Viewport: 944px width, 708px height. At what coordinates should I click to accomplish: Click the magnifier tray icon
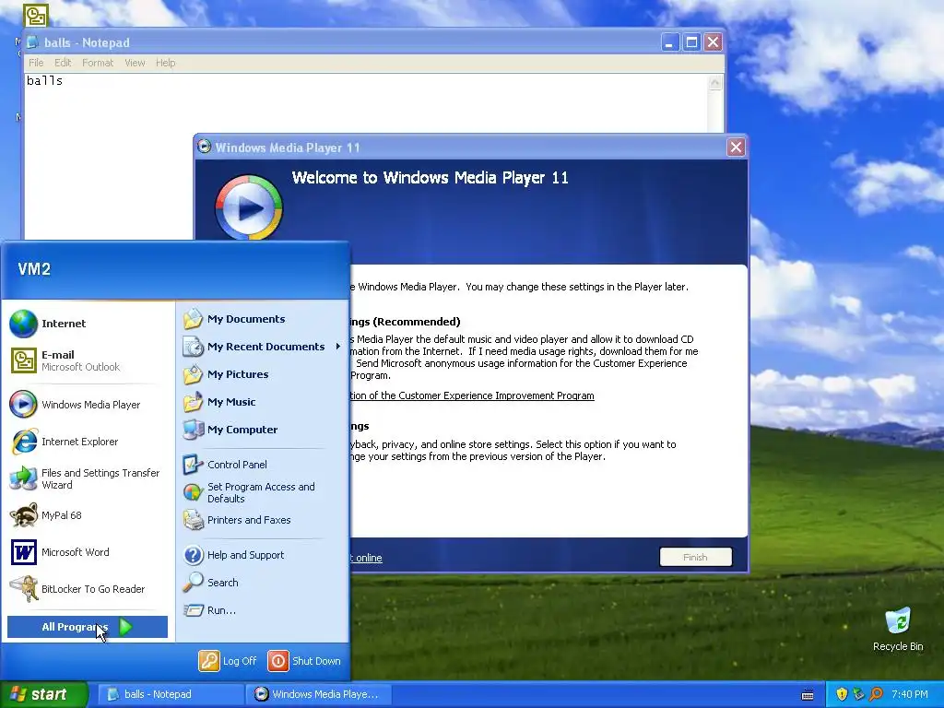coord(876,694)
